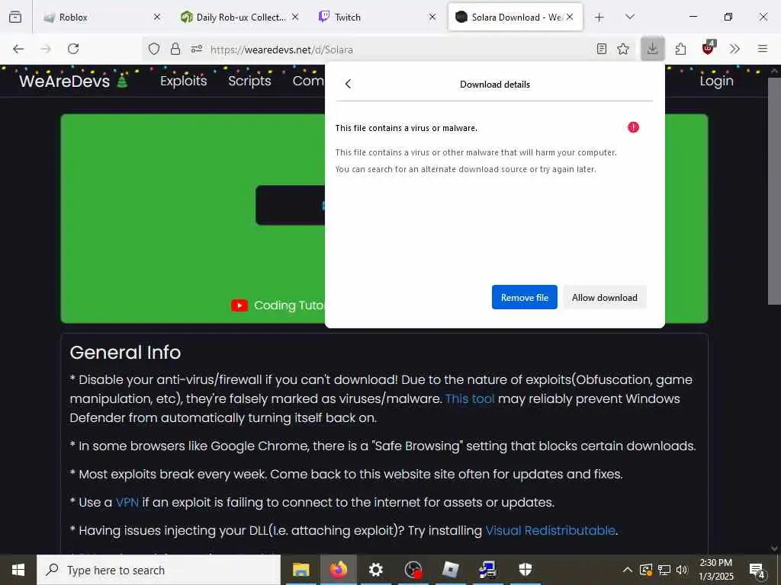Bookmark this page with the star
This screenshot has width=781, height=585.
(x=623, y=49)
